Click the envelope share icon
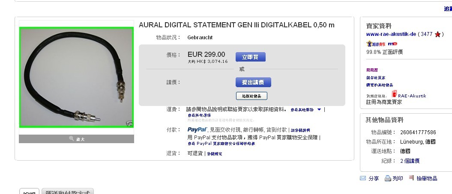 click(363, 178)
